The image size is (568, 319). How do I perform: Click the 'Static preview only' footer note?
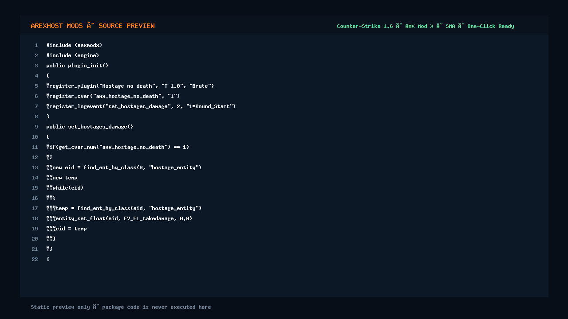click(121, 307)
